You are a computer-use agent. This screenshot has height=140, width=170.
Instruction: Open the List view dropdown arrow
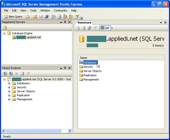(112, 28)
